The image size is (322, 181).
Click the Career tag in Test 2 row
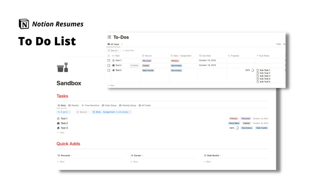pyautogui.click(x=146, y=65)
